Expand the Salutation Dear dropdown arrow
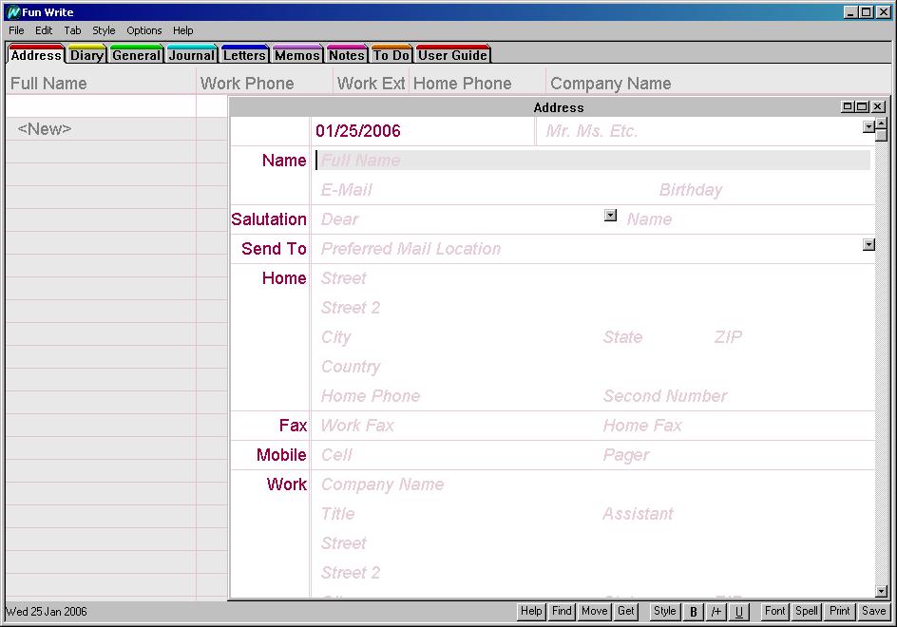This screenshot has height=627, width=897. (x=610, y=215)
